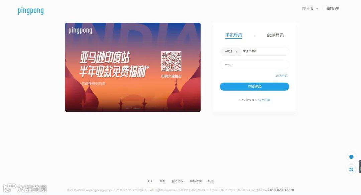Select the second banner carousel indicator
The width and height of the screenshot is (361, 195).
[137, 109]
